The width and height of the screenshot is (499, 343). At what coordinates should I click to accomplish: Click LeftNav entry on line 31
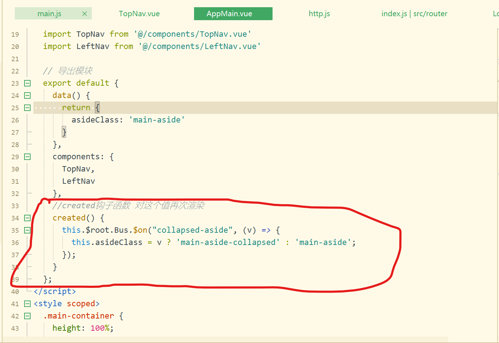tap(78, 181)
